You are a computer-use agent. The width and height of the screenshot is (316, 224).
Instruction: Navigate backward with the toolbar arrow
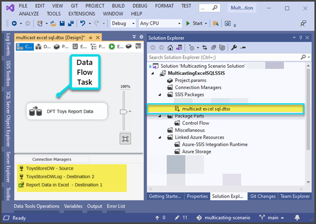click(x=14, y=24)
